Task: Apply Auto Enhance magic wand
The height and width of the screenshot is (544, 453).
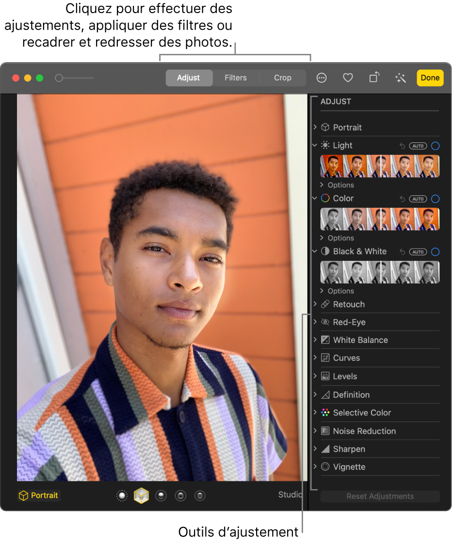Action: (x=400, y=78)
